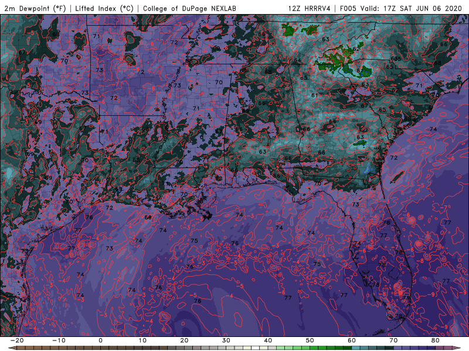Click the "2m Dewpoint (°F)" title text

point(35,8)
